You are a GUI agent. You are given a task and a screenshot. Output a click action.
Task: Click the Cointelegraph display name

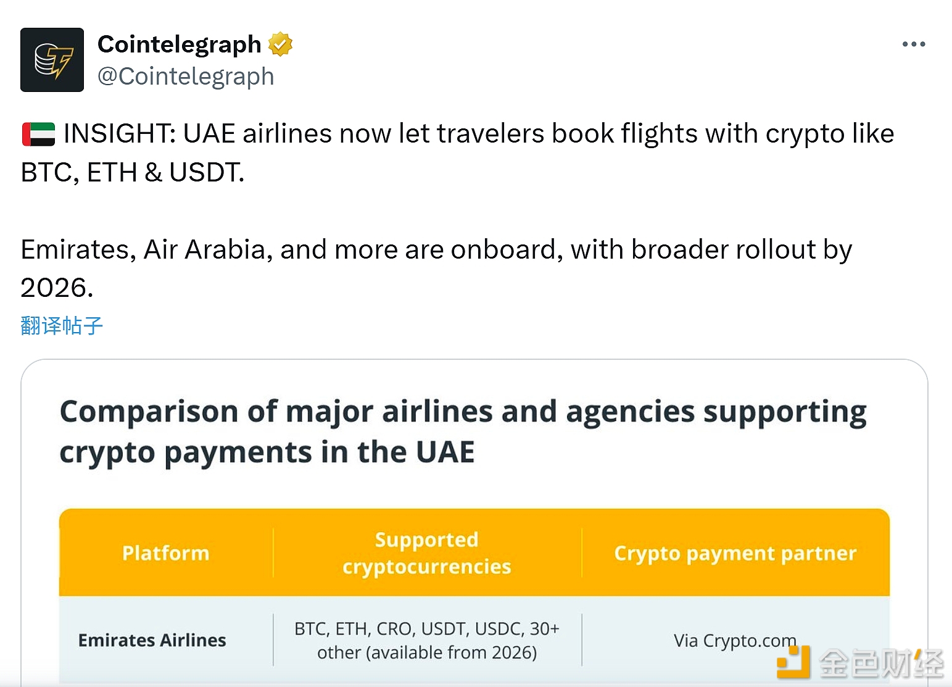click(180, 44)
